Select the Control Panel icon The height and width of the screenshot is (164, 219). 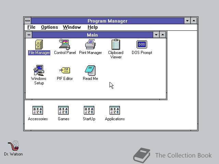coord(65,44)
